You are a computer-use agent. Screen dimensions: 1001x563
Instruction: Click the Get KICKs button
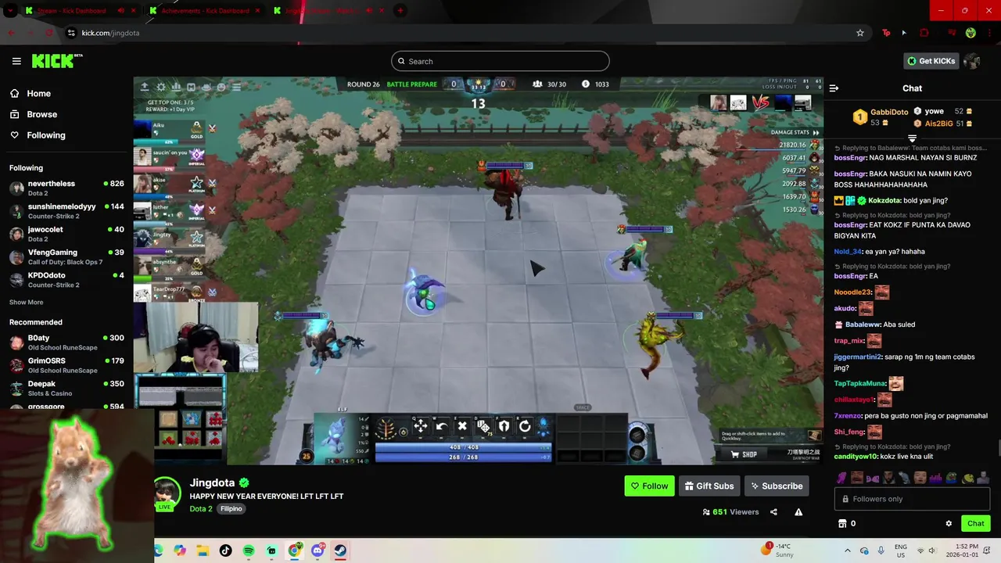(931, 61)
